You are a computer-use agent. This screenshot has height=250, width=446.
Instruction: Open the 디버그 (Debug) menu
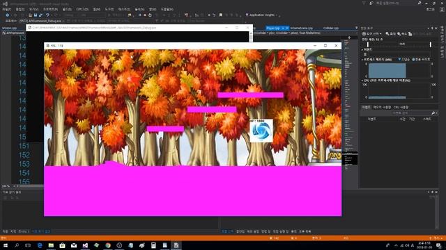pyautogui.click(x=82, y=9)
